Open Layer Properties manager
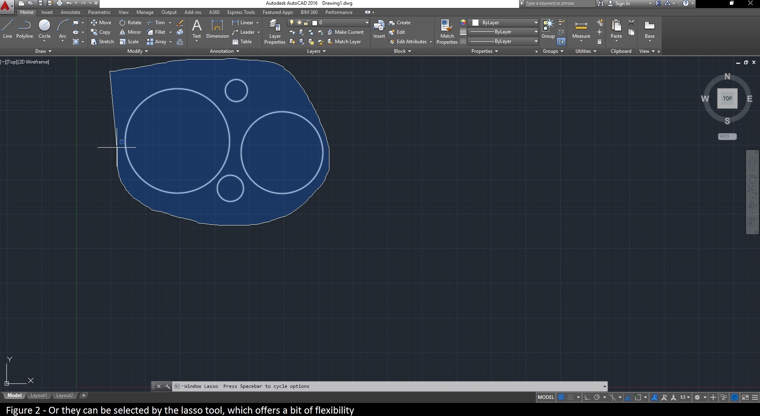 pos(275,31)
